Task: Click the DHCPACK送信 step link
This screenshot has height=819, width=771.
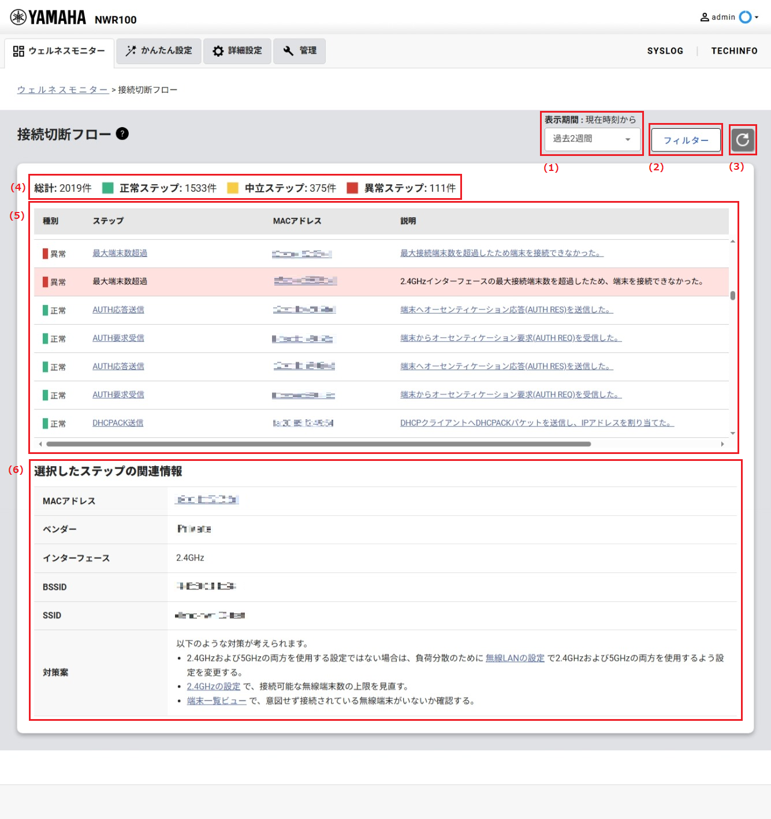Action: [118, 423]
